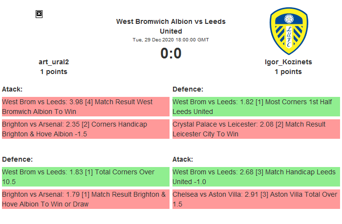342x224 pixels.
Task: Open Igor_Kozinets player name
Action: coord(288,62)
